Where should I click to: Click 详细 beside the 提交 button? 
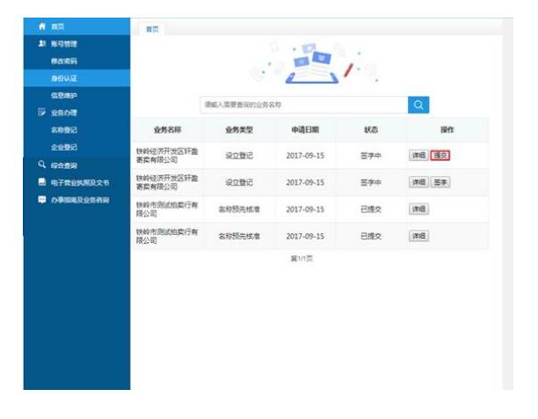pos(418,155)
